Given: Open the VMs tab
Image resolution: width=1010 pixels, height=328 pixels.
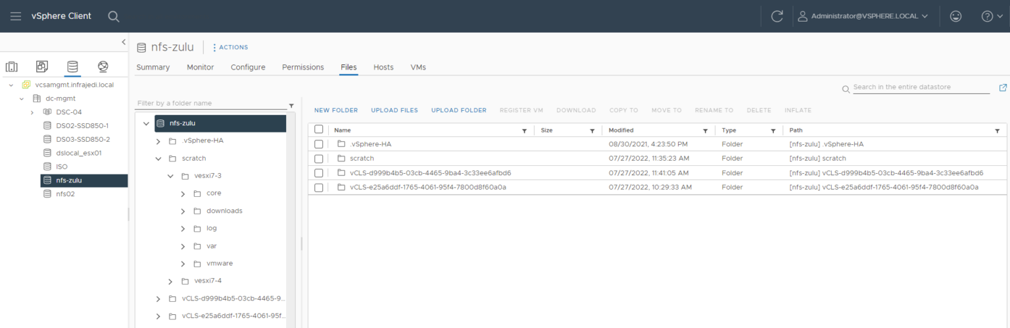Looking at the screenshot, I should coord(418,68).
